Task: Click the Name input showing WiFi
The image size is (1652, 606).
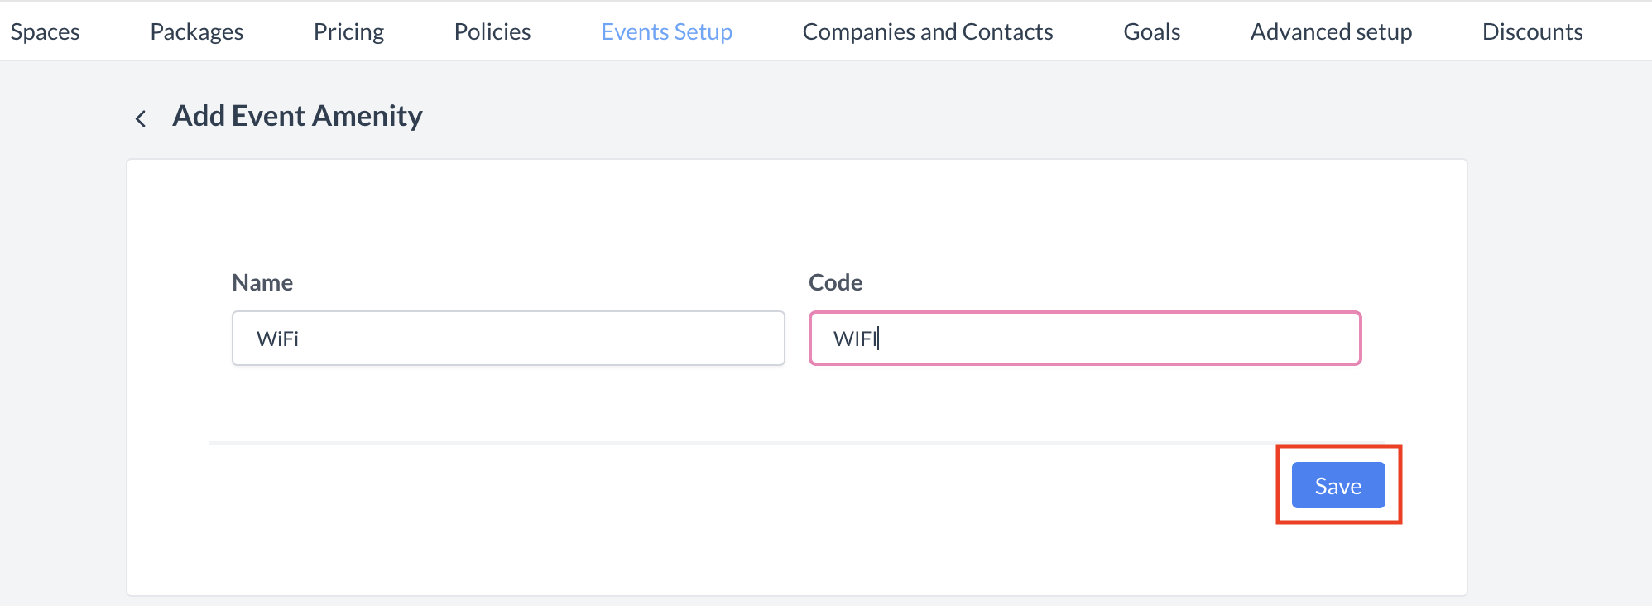Action: (x=507, y=338)
